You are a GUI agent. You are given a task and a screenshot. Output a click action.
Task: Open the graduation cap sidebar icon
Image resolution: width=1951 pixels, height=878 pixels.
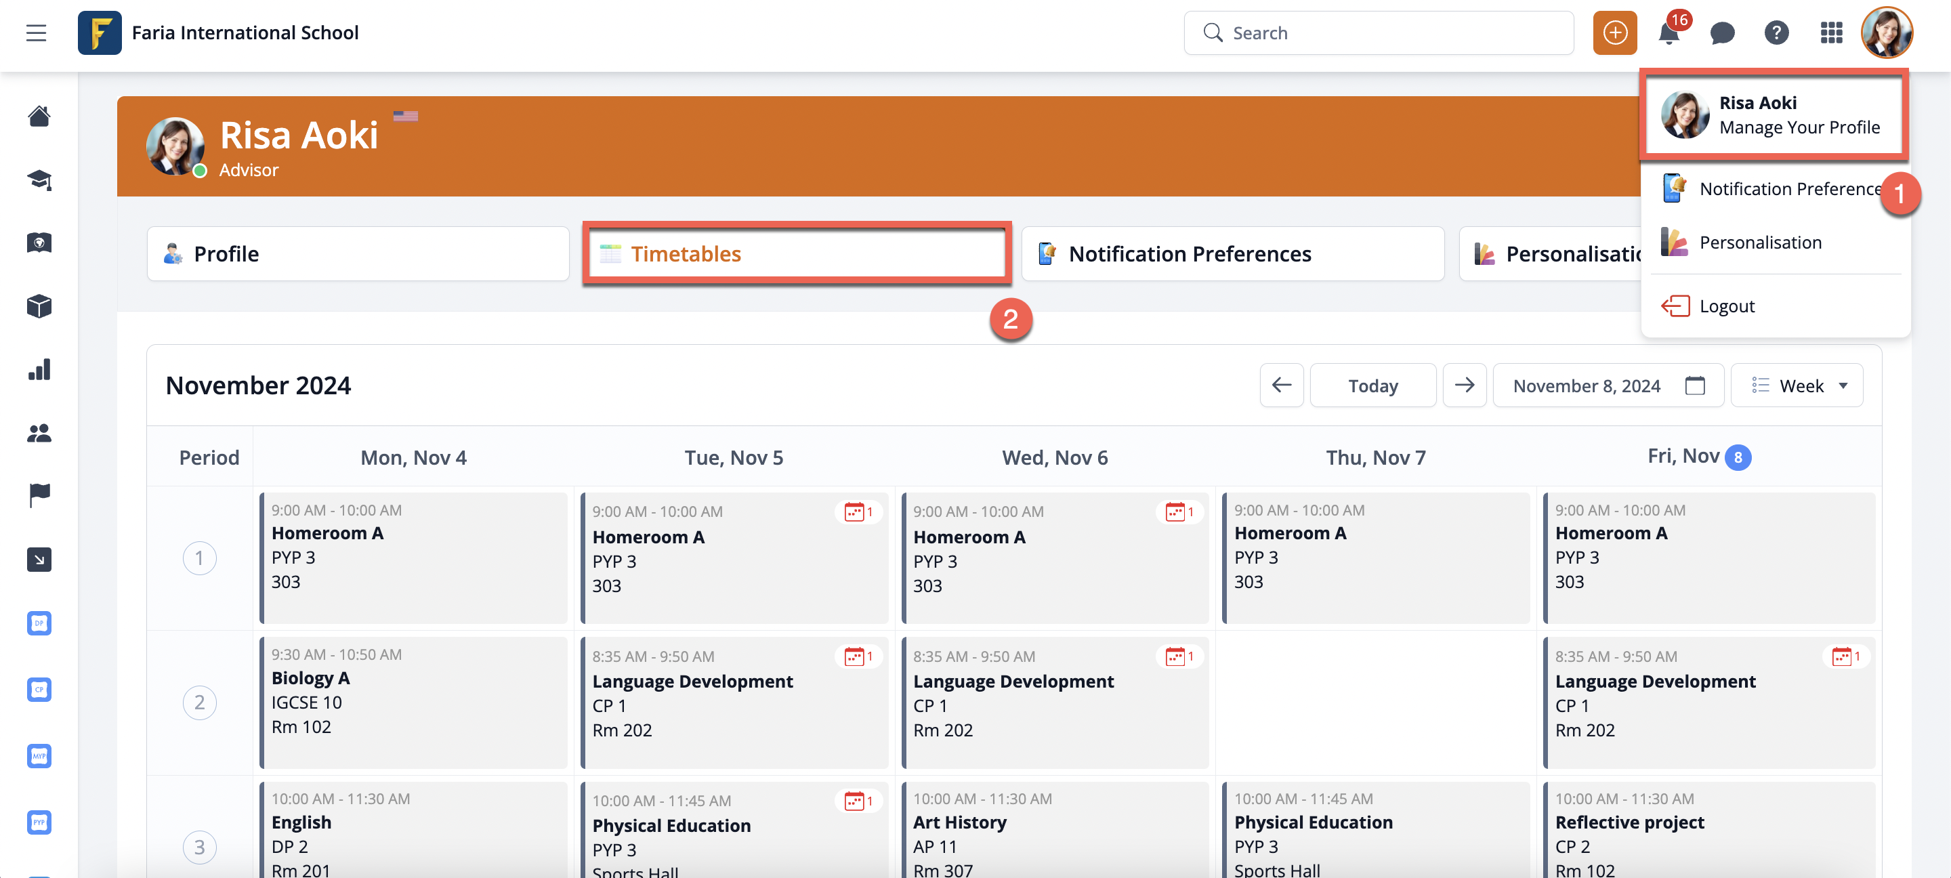click(39, 180)
